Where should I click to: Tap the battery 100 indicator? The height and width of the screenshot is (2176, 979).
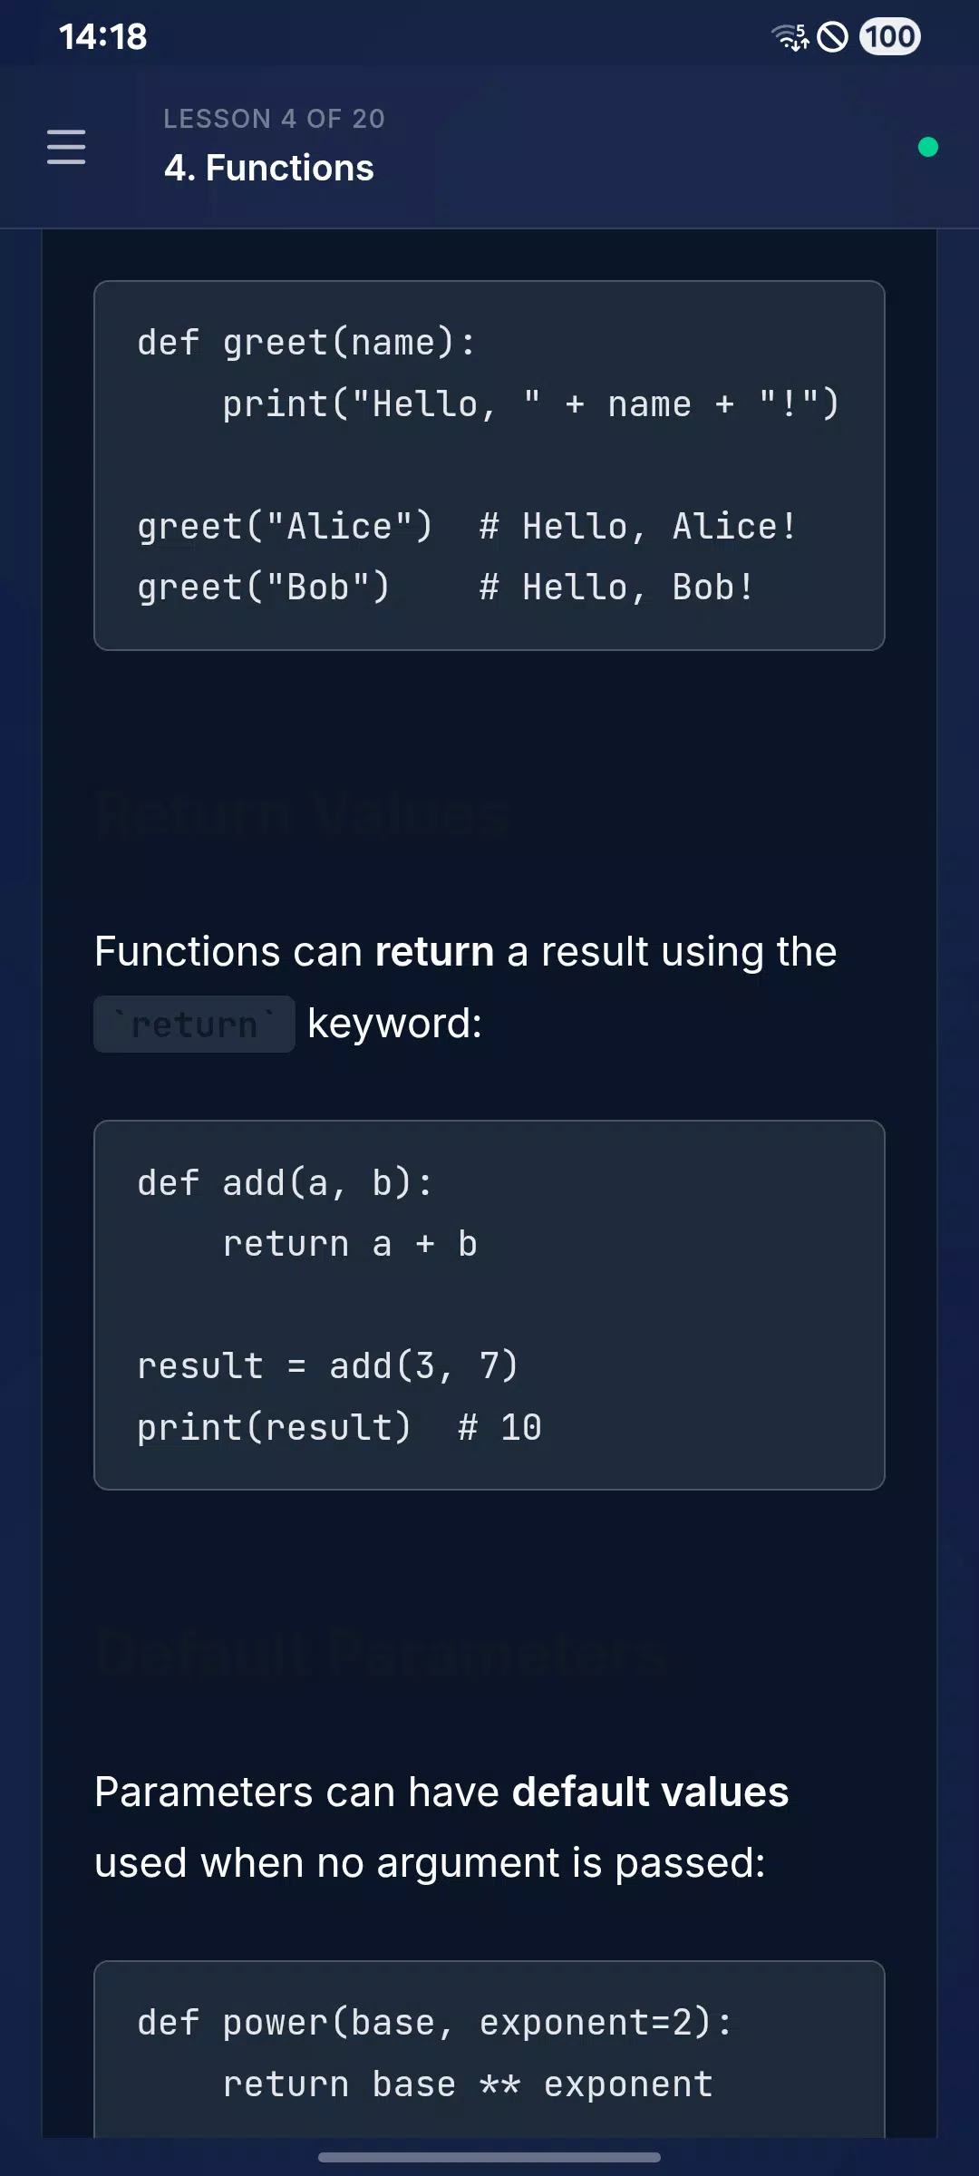point(889,37)
